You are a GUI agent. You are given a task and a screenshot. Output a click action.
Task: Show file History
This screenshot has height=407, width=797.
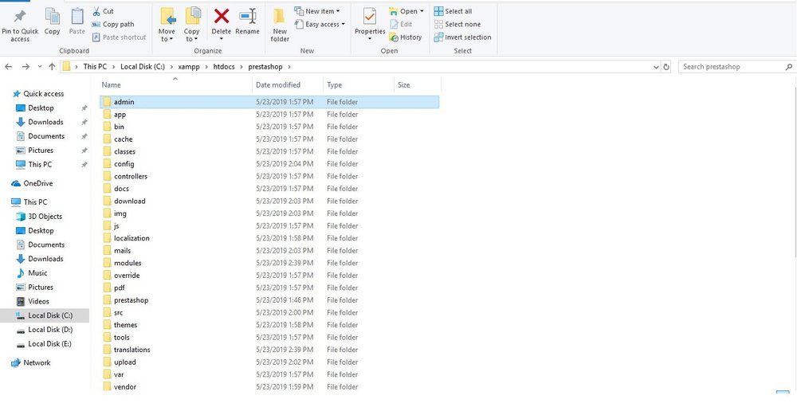(405, 37)
